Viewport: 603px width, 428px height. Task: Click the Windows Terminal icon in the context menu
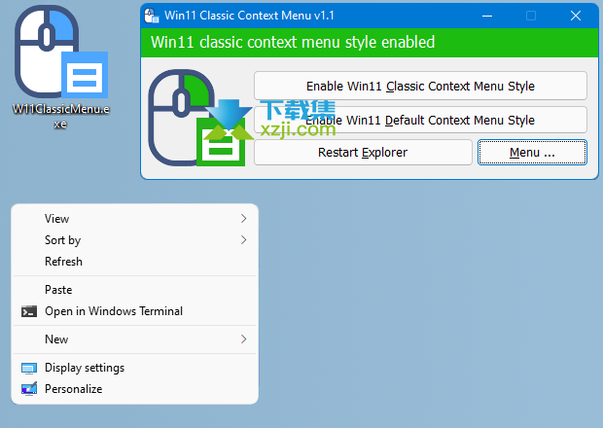coord(29,311)
